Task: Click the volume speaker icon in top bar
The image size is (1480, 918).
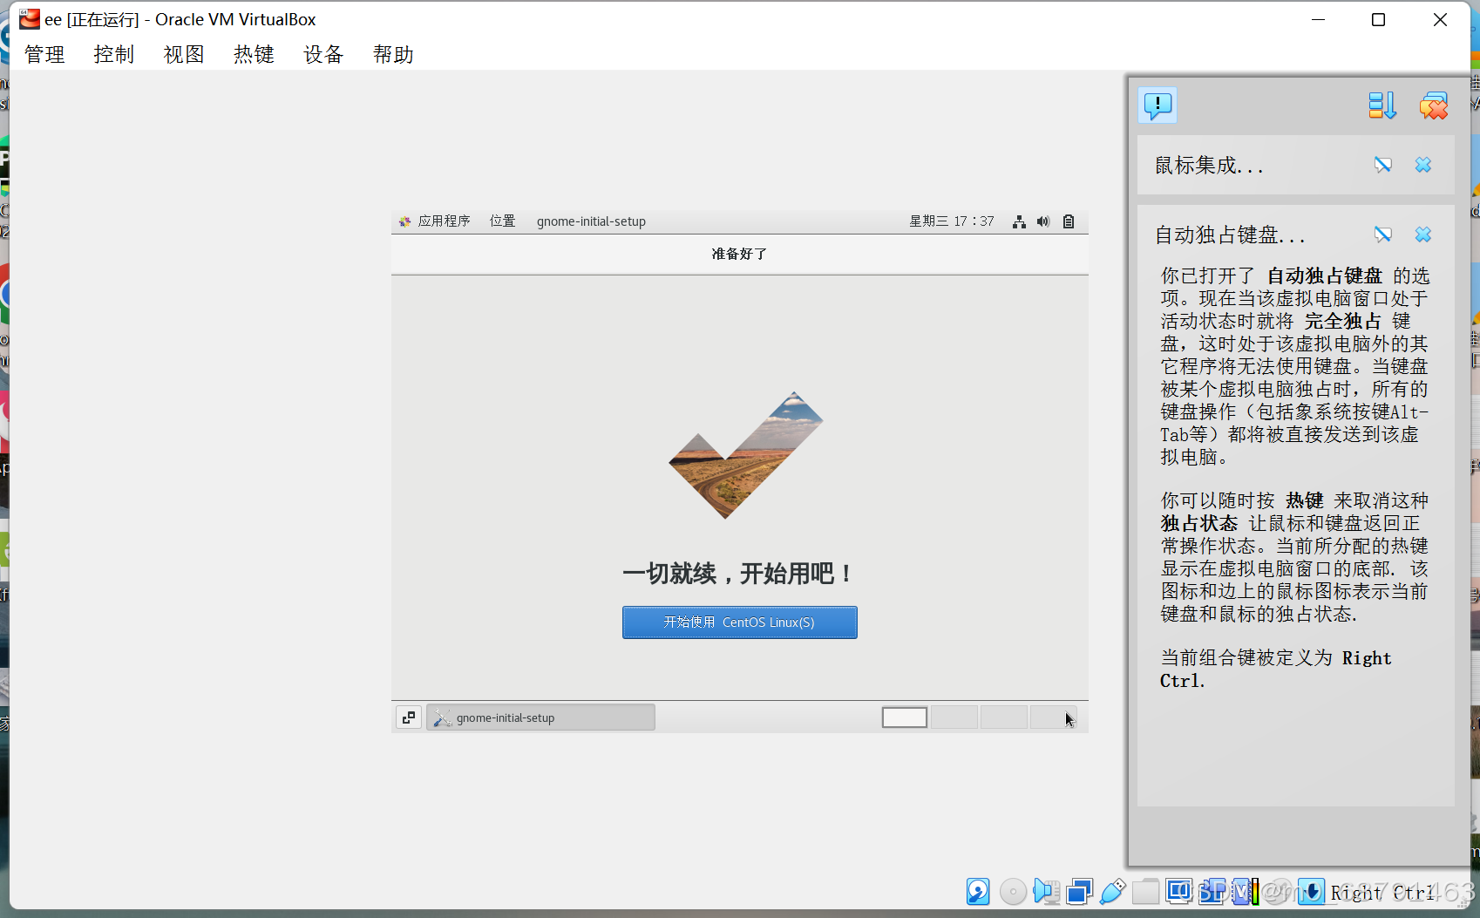Action: 1043,221
